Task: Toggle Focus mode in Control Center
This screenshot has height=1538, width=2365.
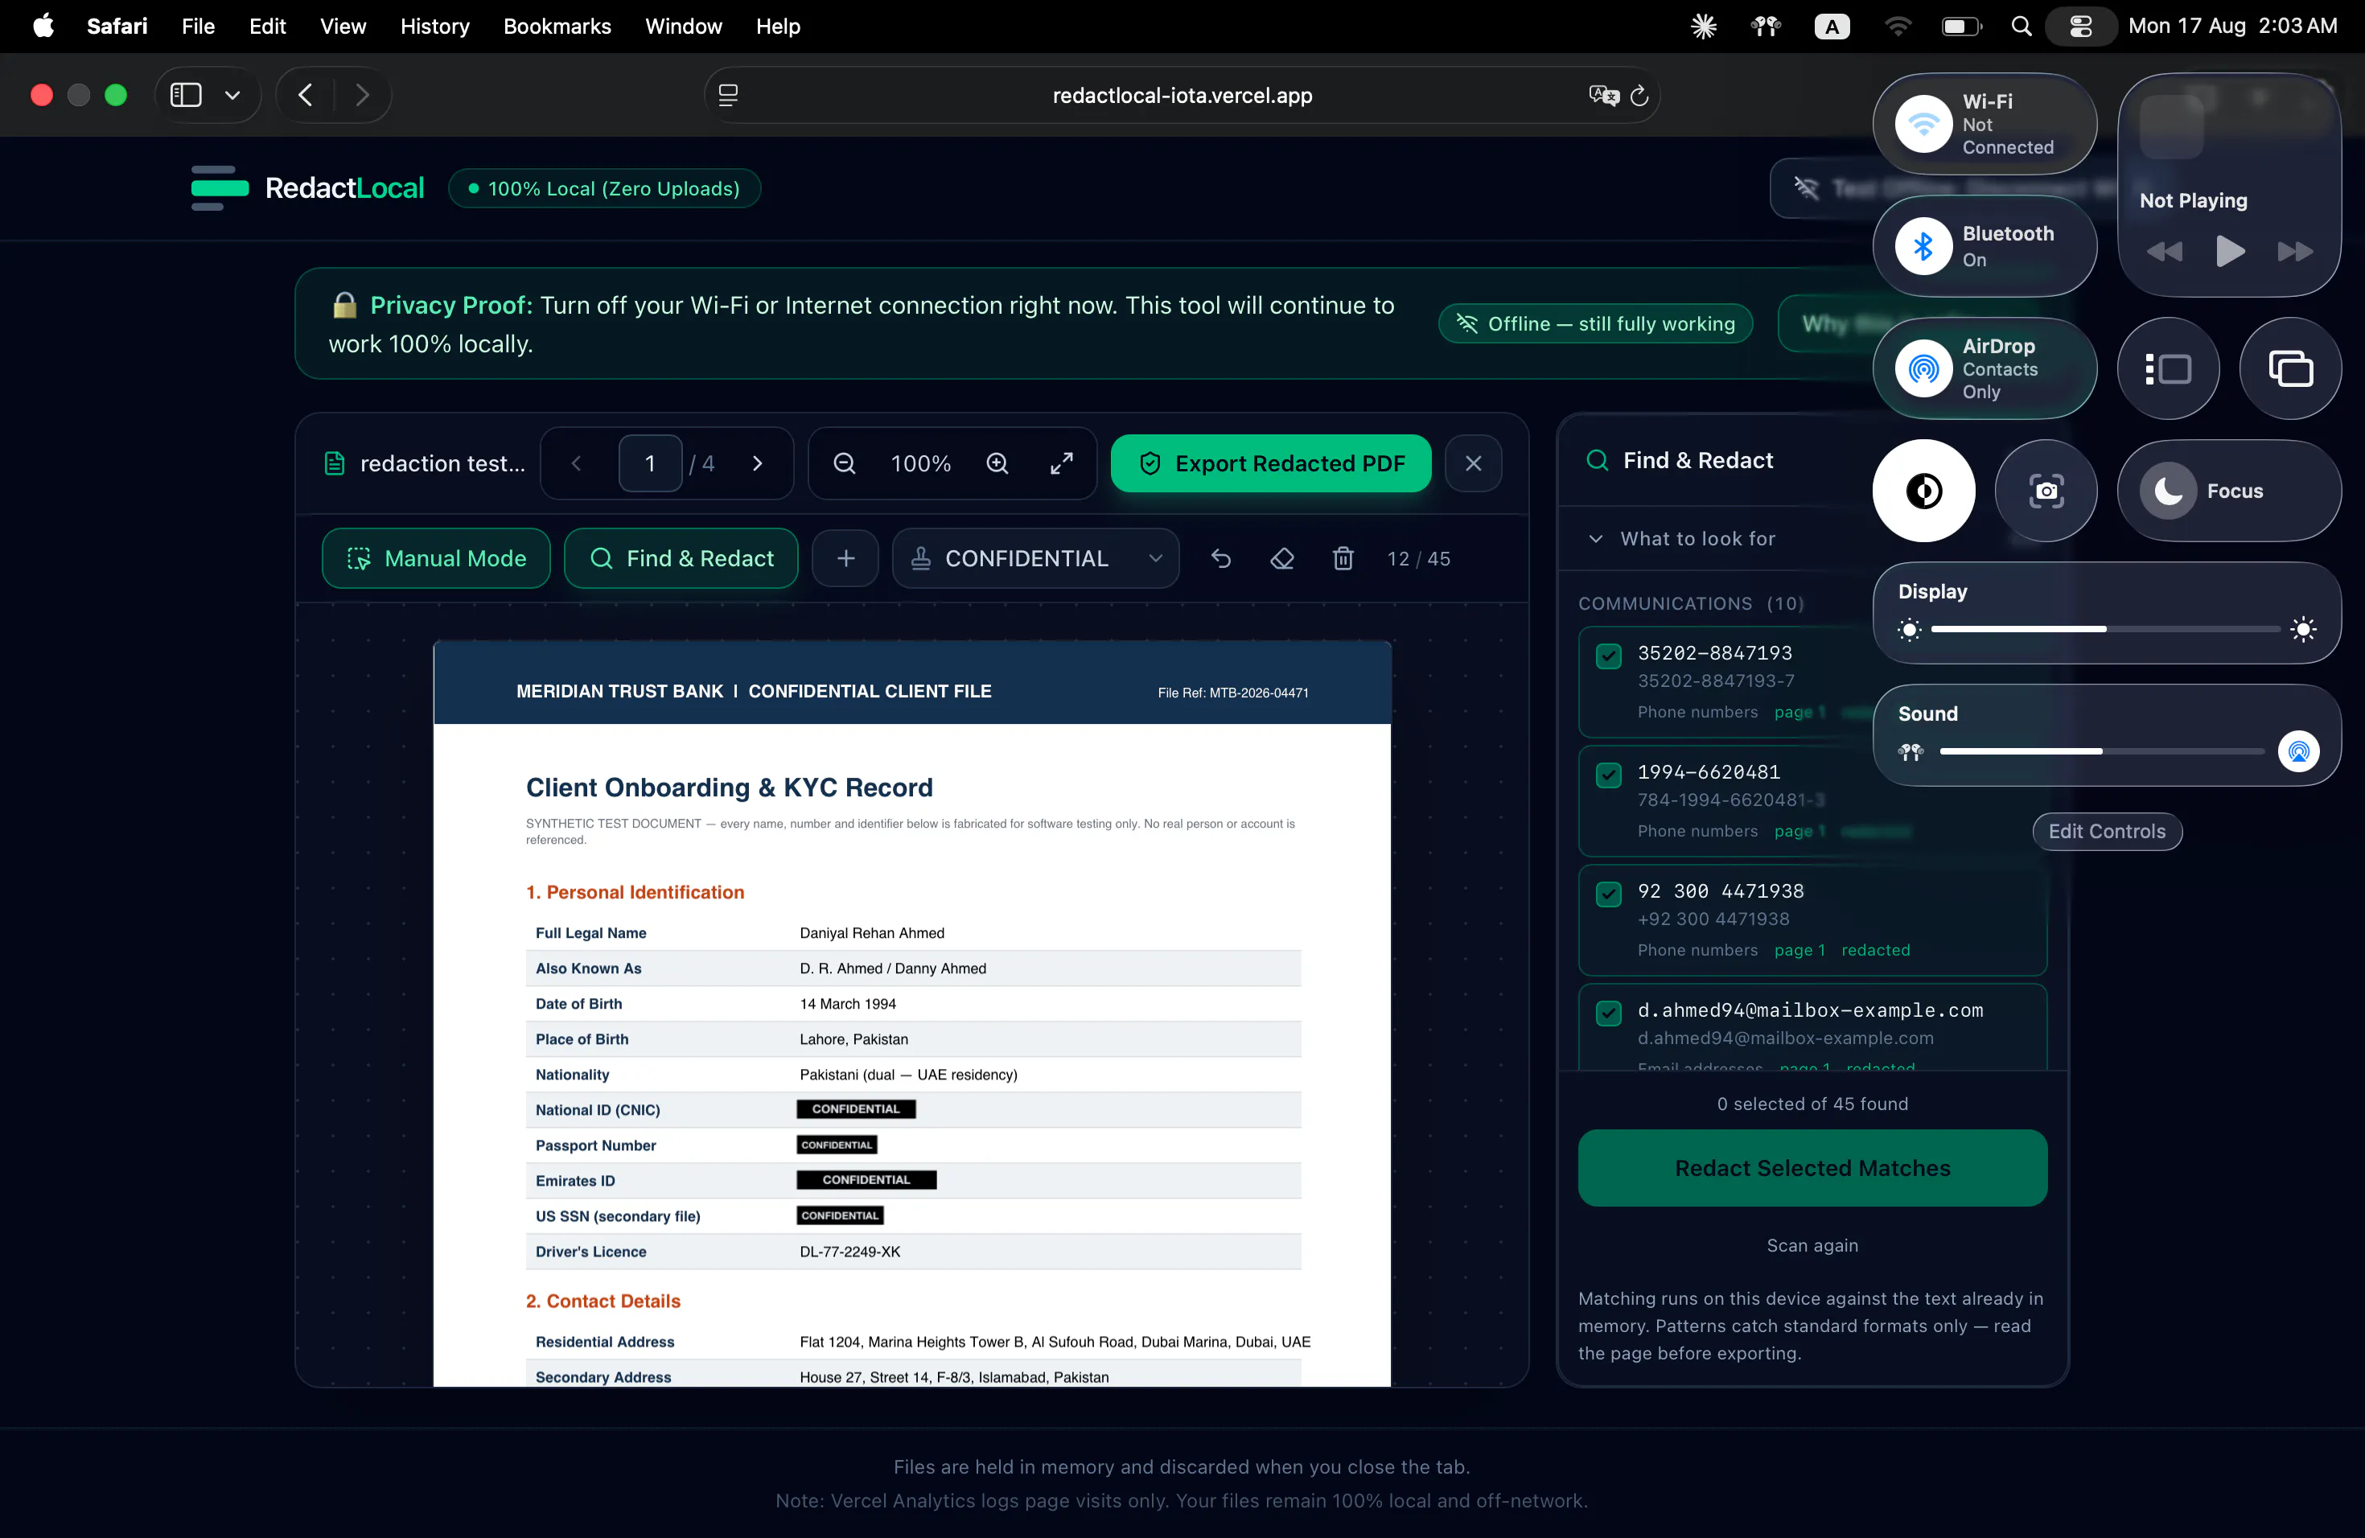Action: point(2229,491)
